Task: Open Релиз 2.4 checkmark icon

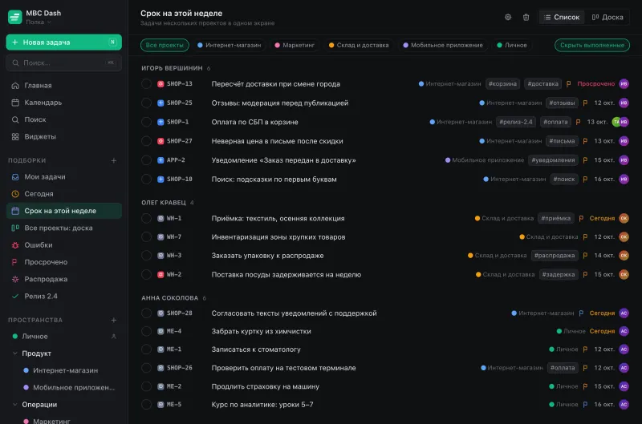Action: 15,296
